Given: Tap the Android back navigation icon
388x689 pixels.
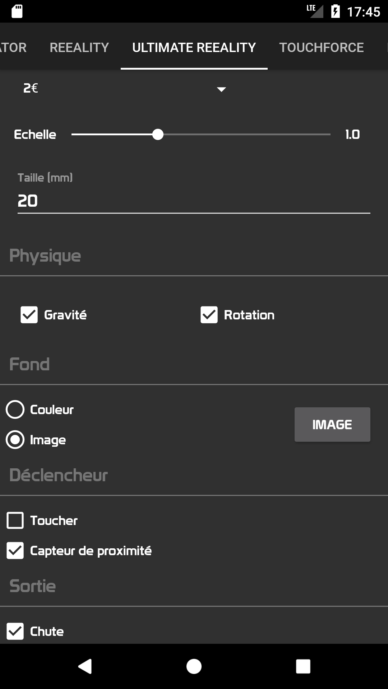Looking at the screenshot, I should coord(85,666).
